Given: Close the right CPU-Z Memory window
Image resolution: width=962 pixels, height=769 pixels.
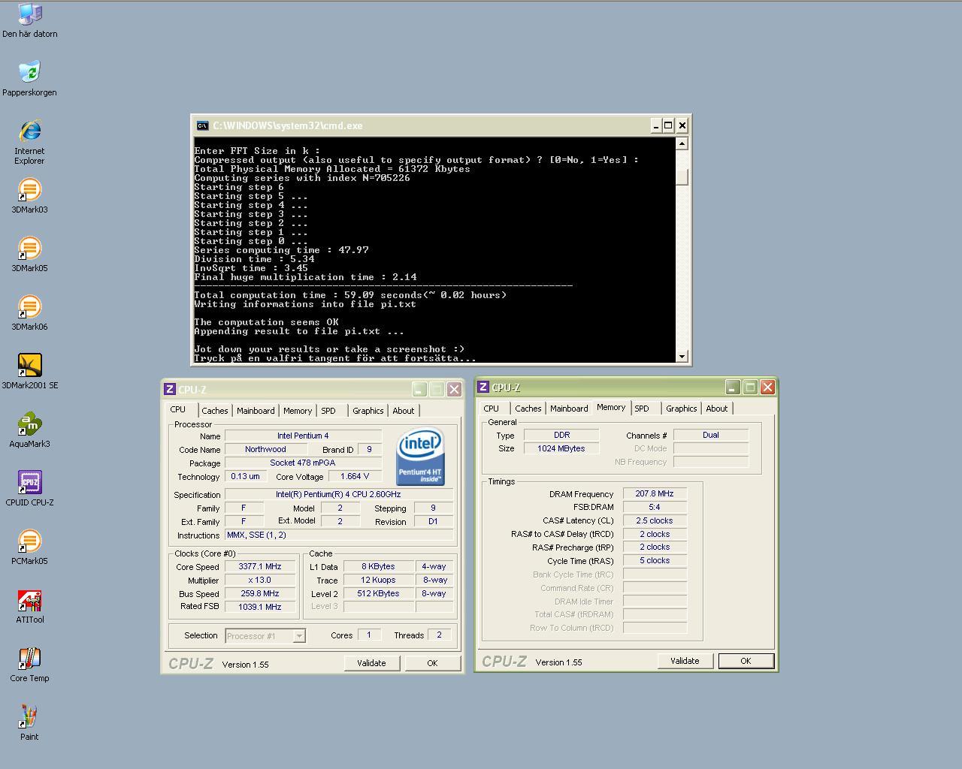Looking at the screenshot, I should [x=767, y=387].
